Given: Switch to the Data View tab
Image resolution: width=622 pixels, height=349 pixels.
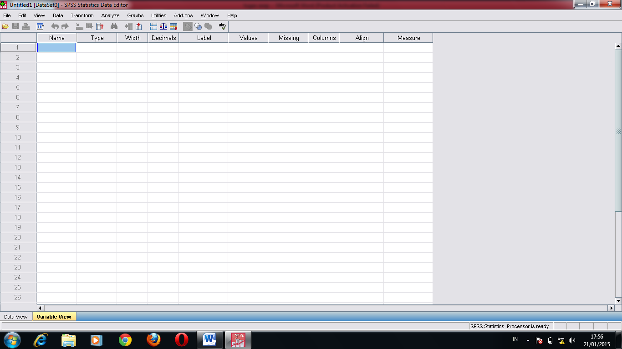Looking at the screenshot, I should (x=16, y=317).
